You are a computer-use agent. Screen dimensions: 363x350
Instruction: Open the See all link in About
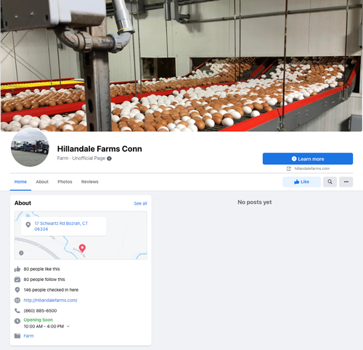coord(141,203)
